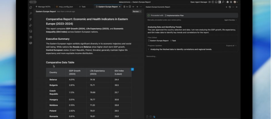Click the blue table comment icon
The height and width of the screenshot is (119, 272).
[133, 69]
